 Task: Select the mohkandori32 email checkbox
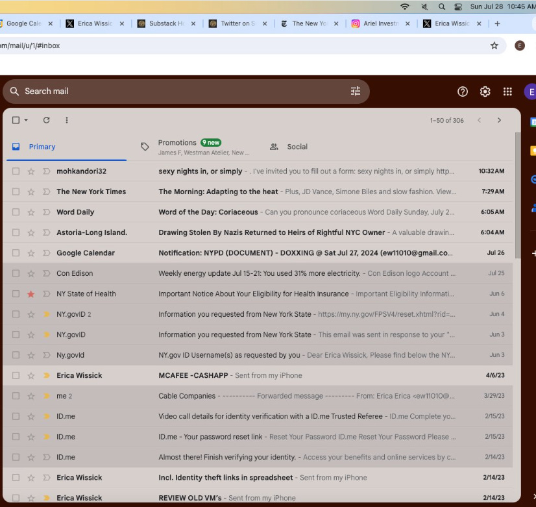tap(16, 171)
